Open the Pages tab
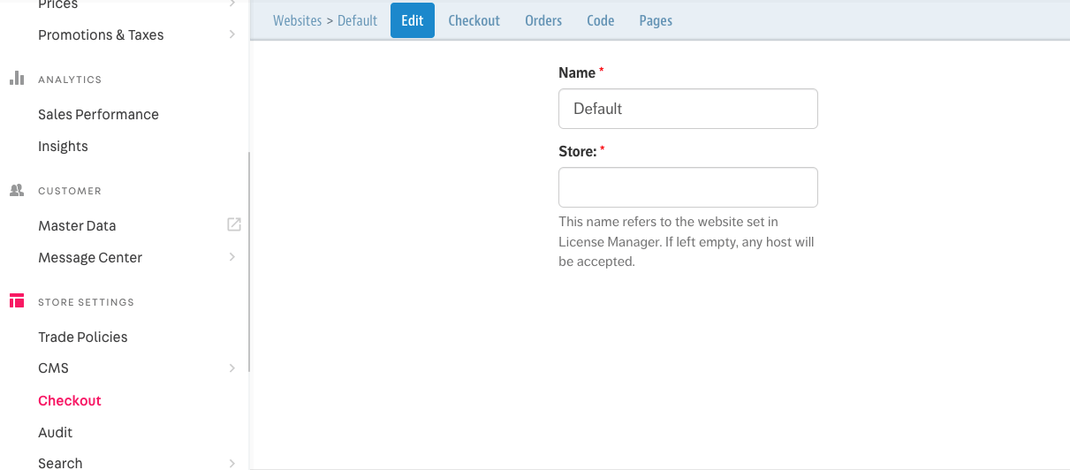 pos(656,20)
